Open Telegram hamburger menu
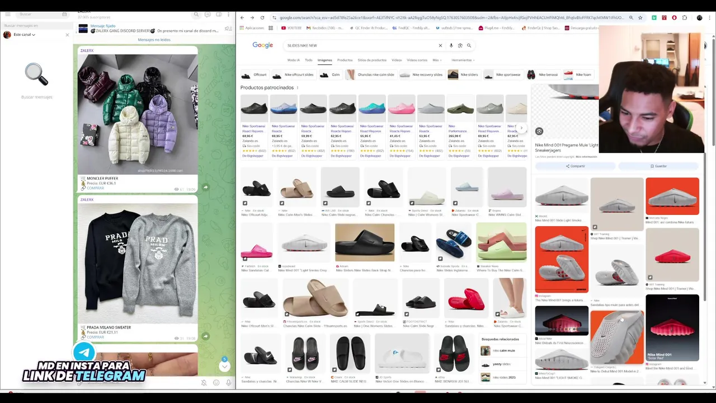 (7, 14)
